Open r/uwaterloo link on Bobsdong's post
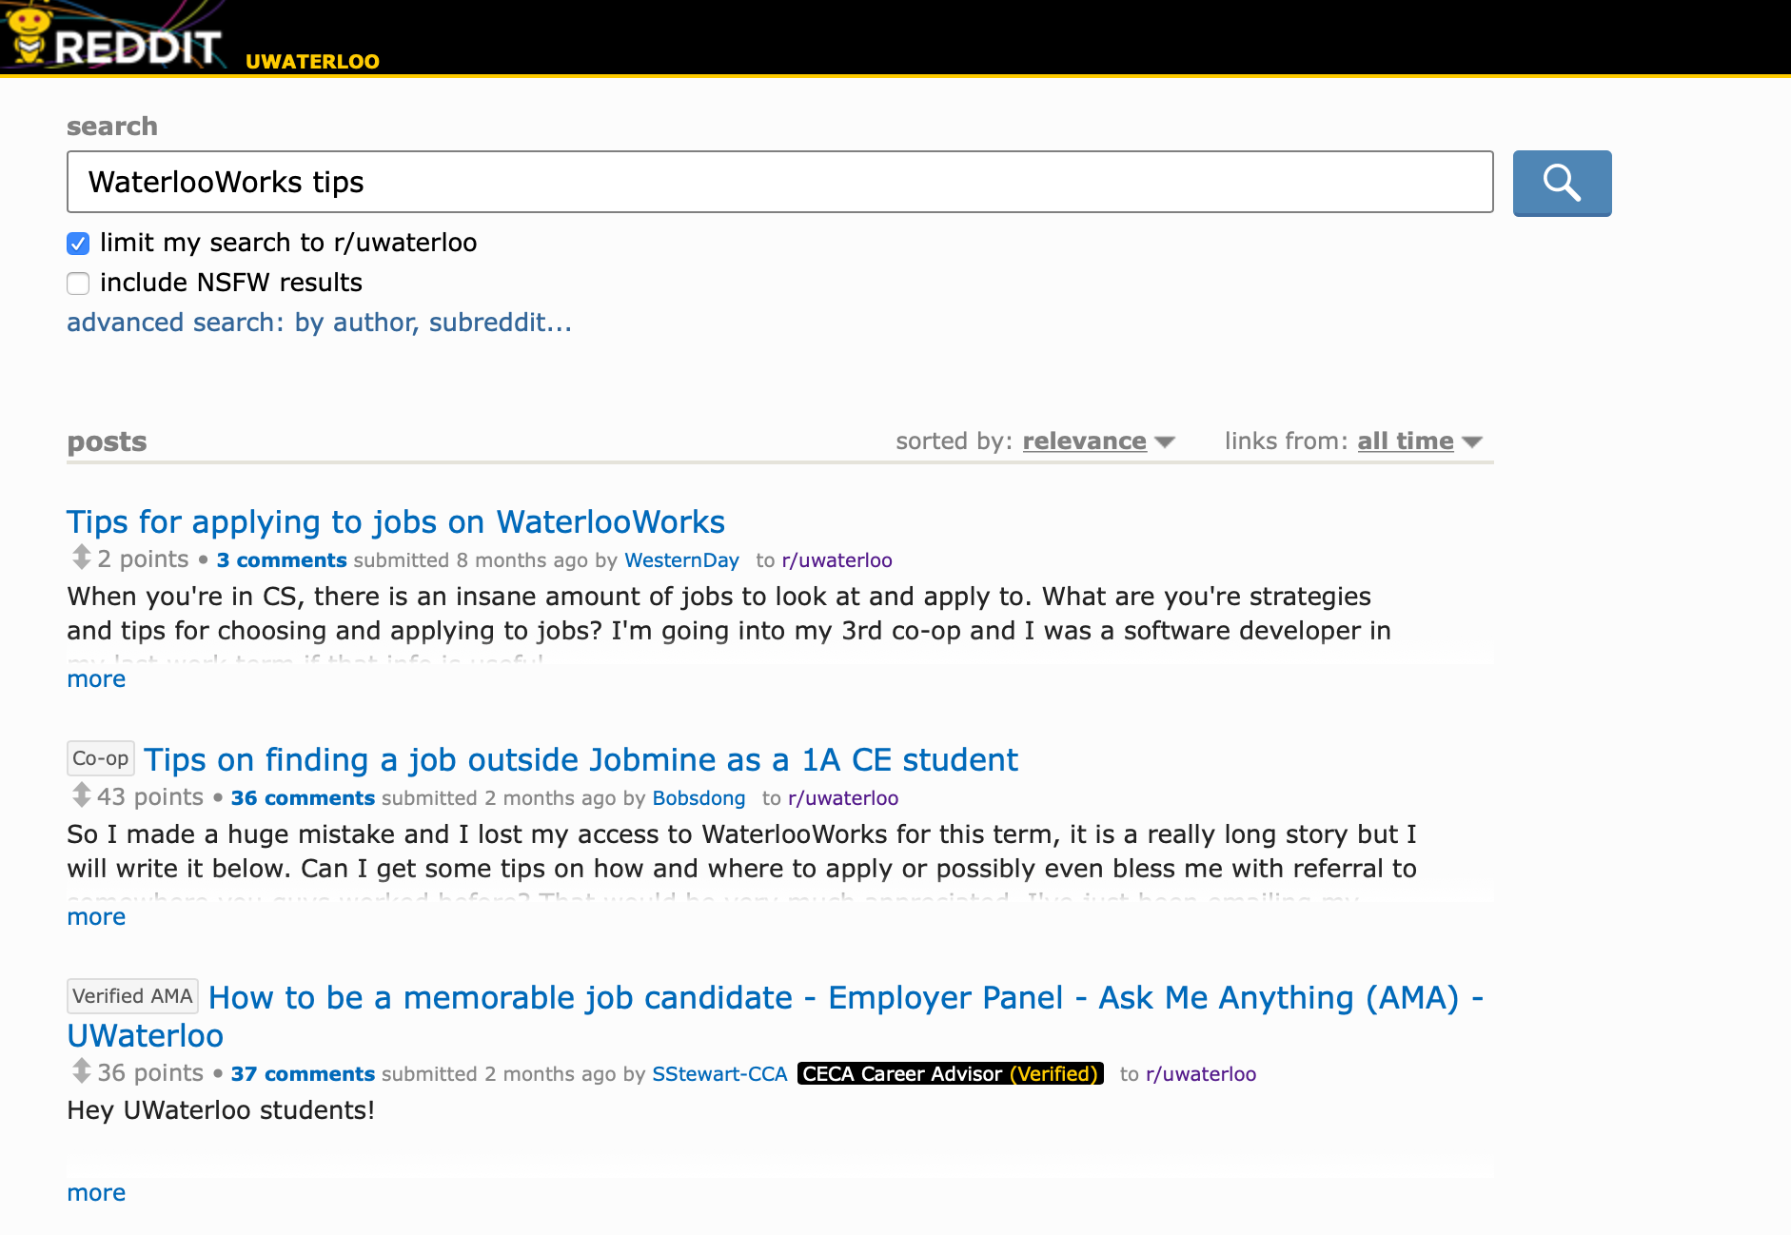Viewport: 1791px width, 1235px height. (843, 798)
